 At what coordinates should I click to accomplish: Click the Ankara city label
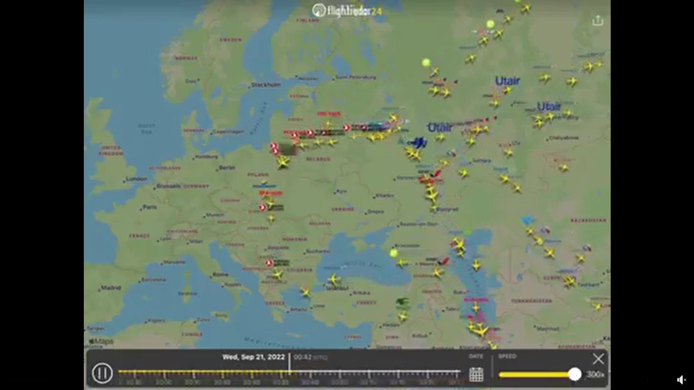[x=361, y=292]
